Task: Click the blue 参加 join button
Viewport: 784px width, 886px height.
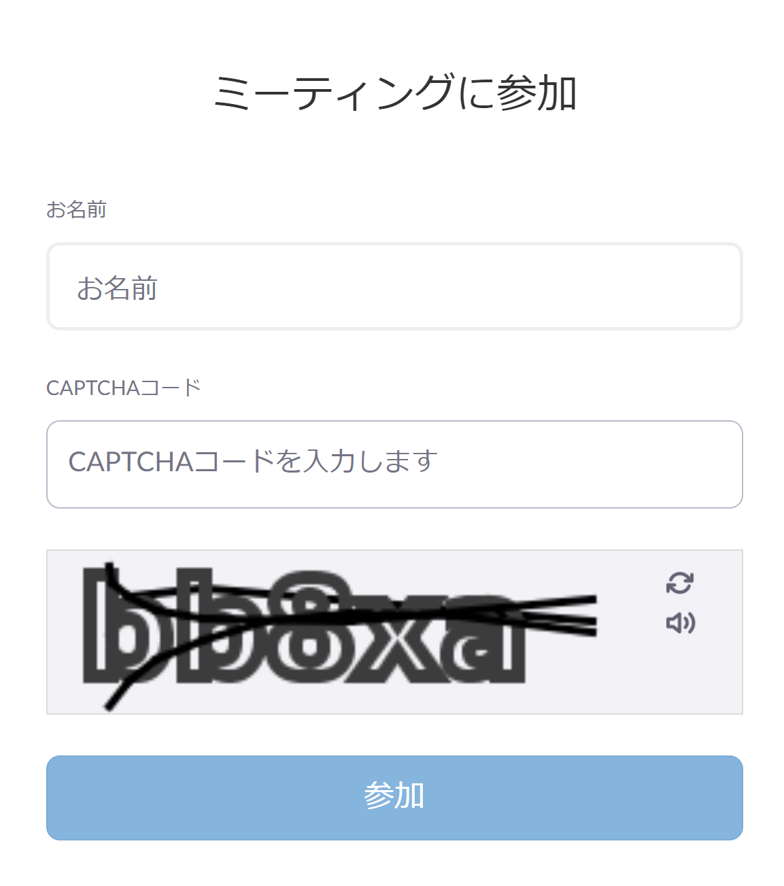Action: coord(394,798)
